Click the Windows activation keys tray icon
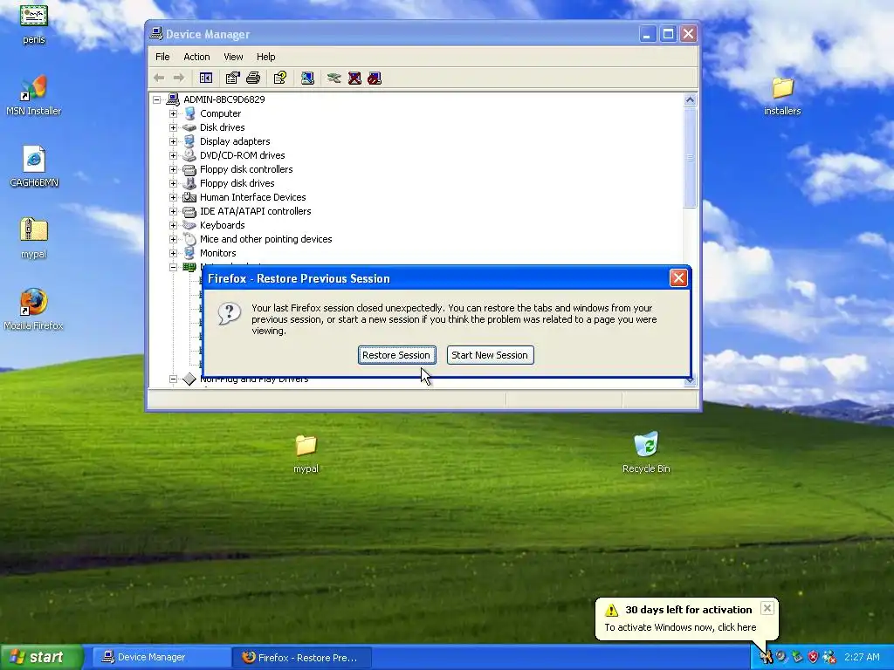 point(766,658)
